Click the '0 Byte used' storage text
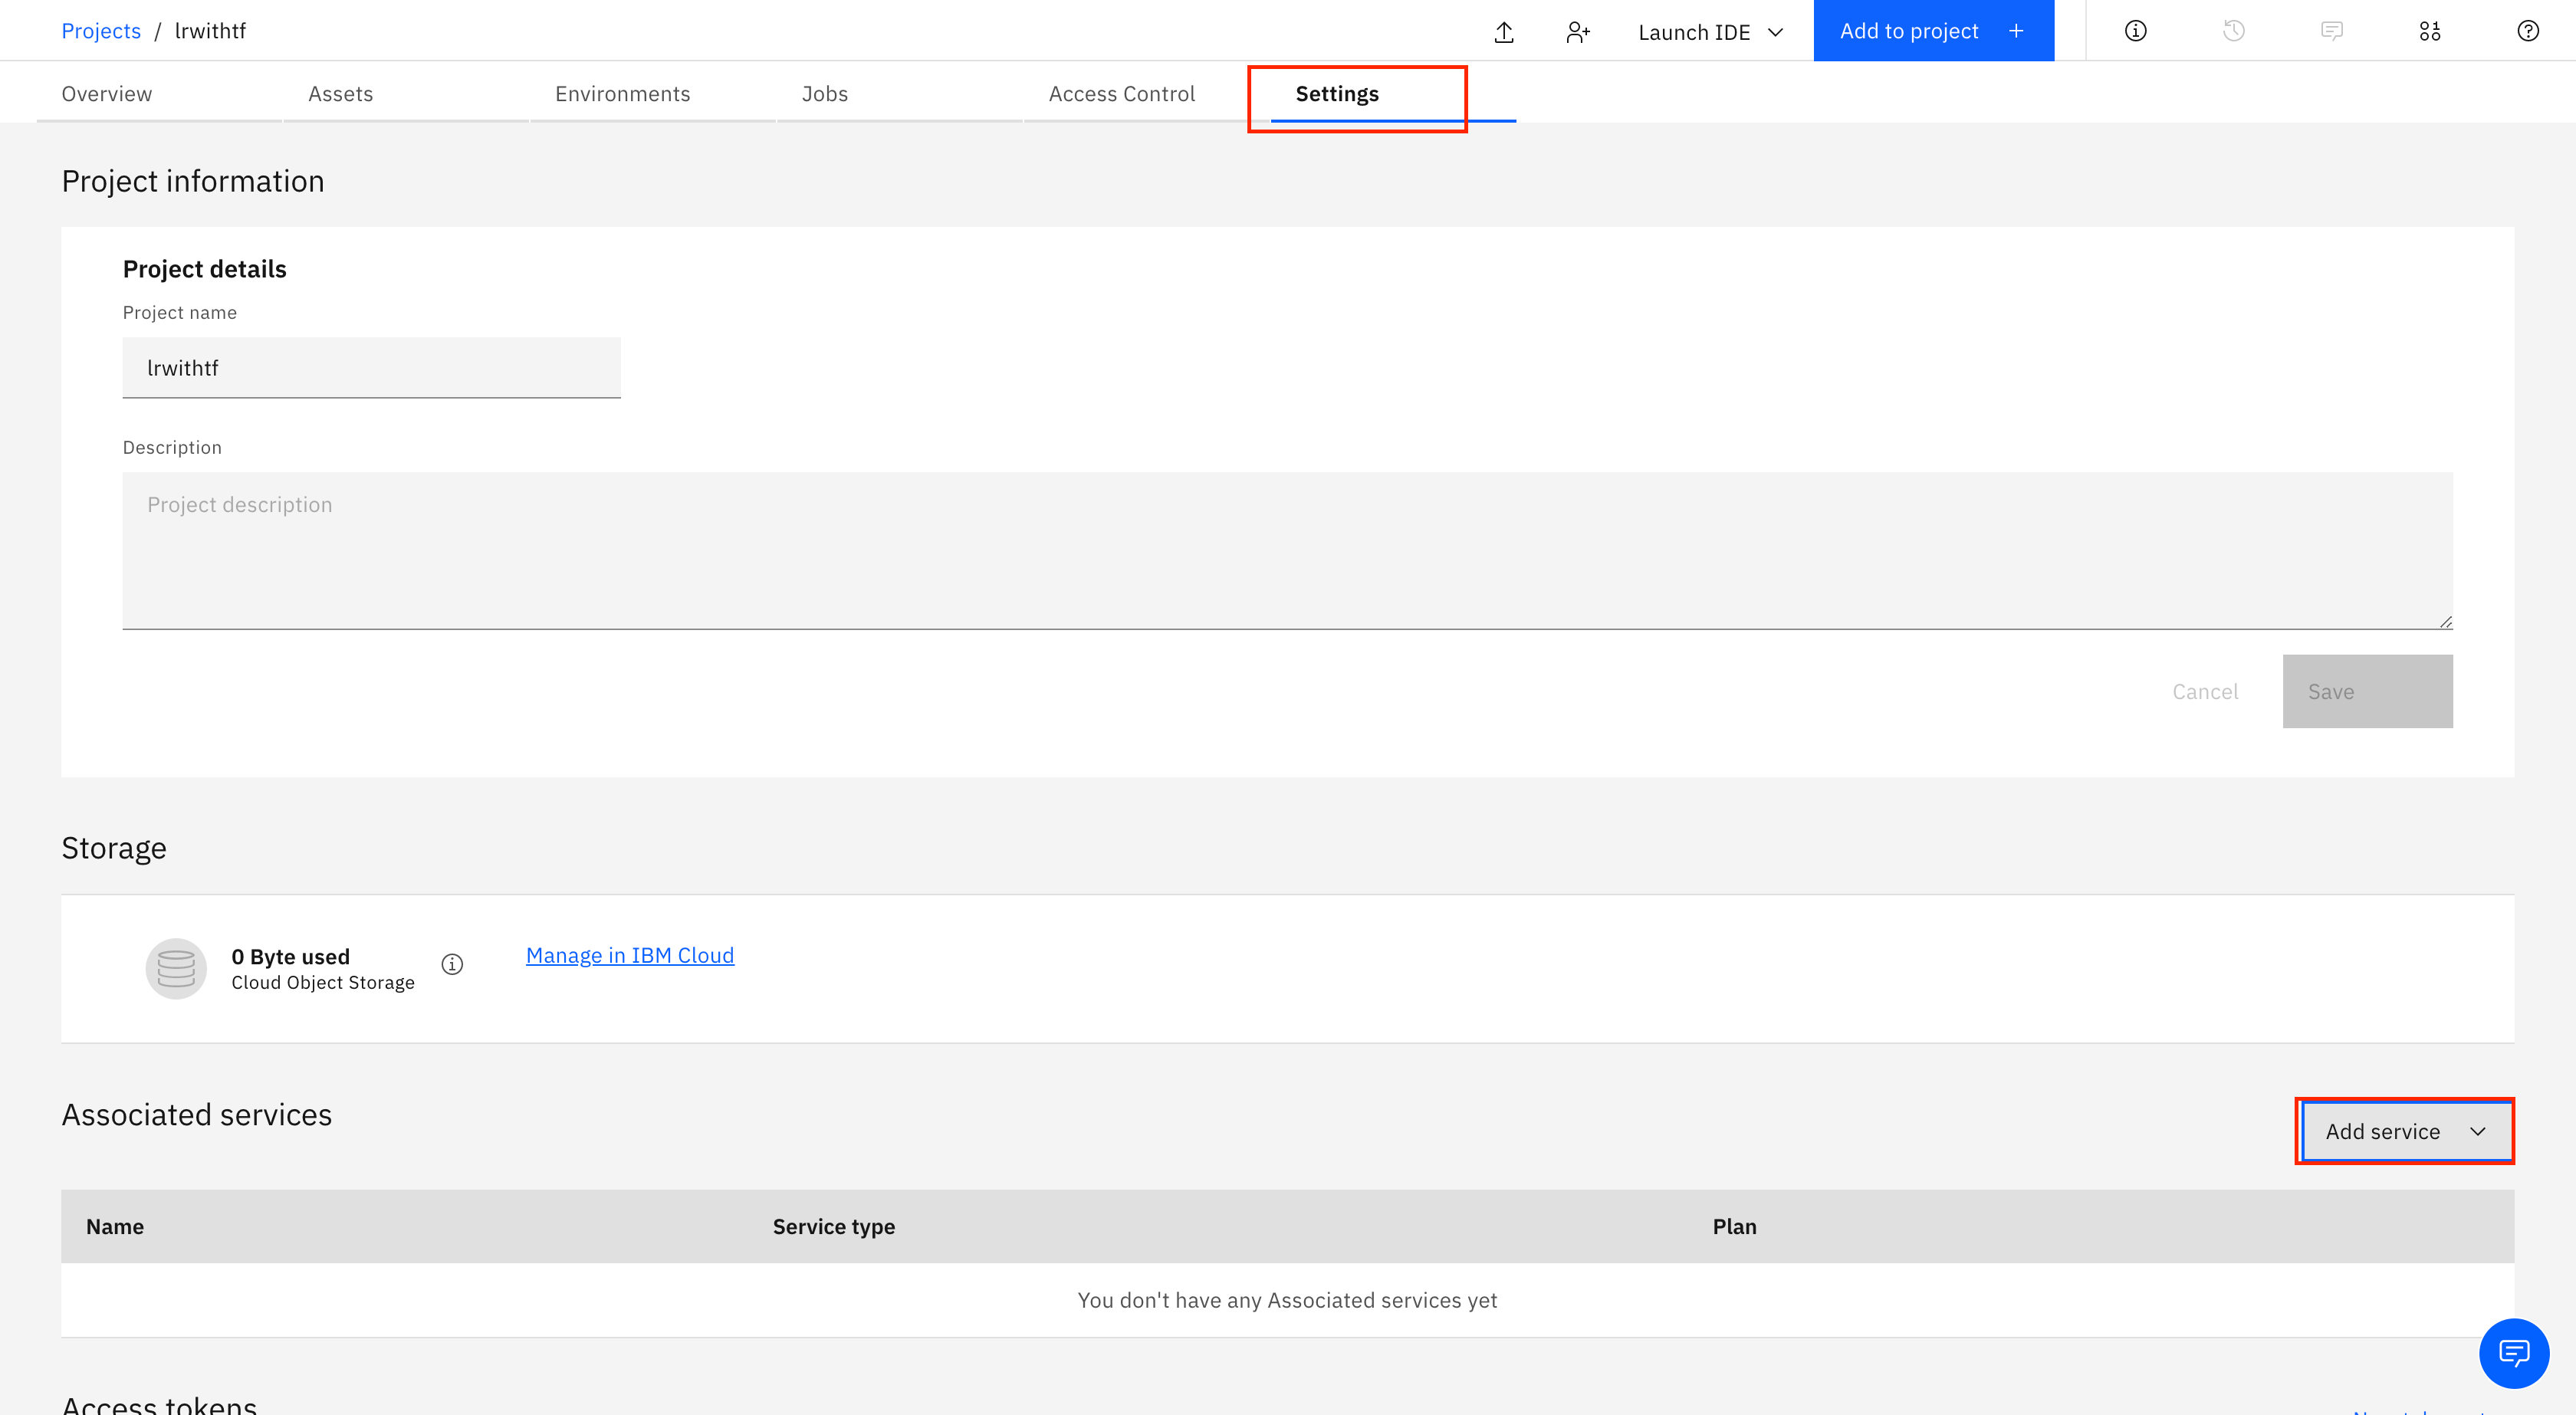2576x1415 pixels. (x=290, y=957)
